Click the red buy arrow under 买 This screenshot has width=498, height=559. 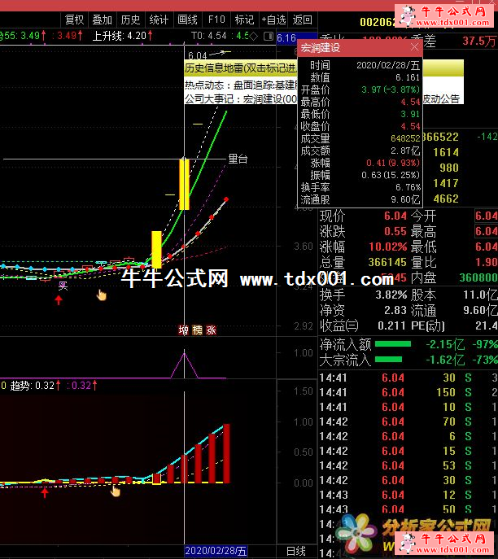coord(59,300)
